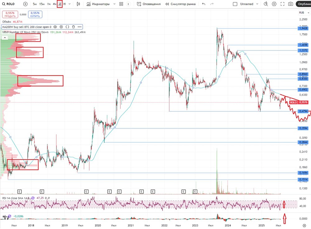Select the Н weekly timeframe

pos(64,4)
